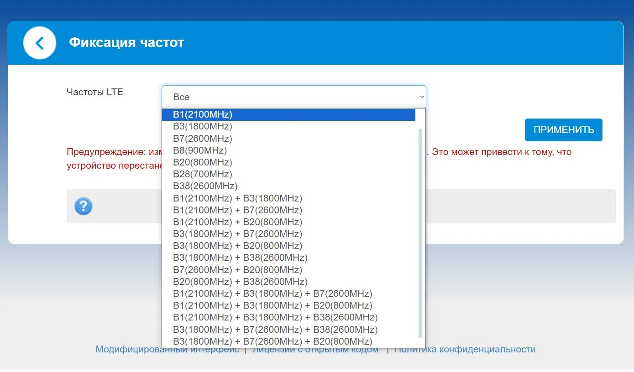Select B1(2100MHz) option
This screenshot has height=372, width=634.
click(x=203, y=114)
